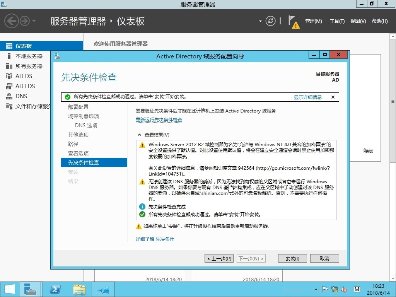Click green success check icon in notification bar
Image resolution: width=396 pixels, height=297 pixels.
click(68, 97)
